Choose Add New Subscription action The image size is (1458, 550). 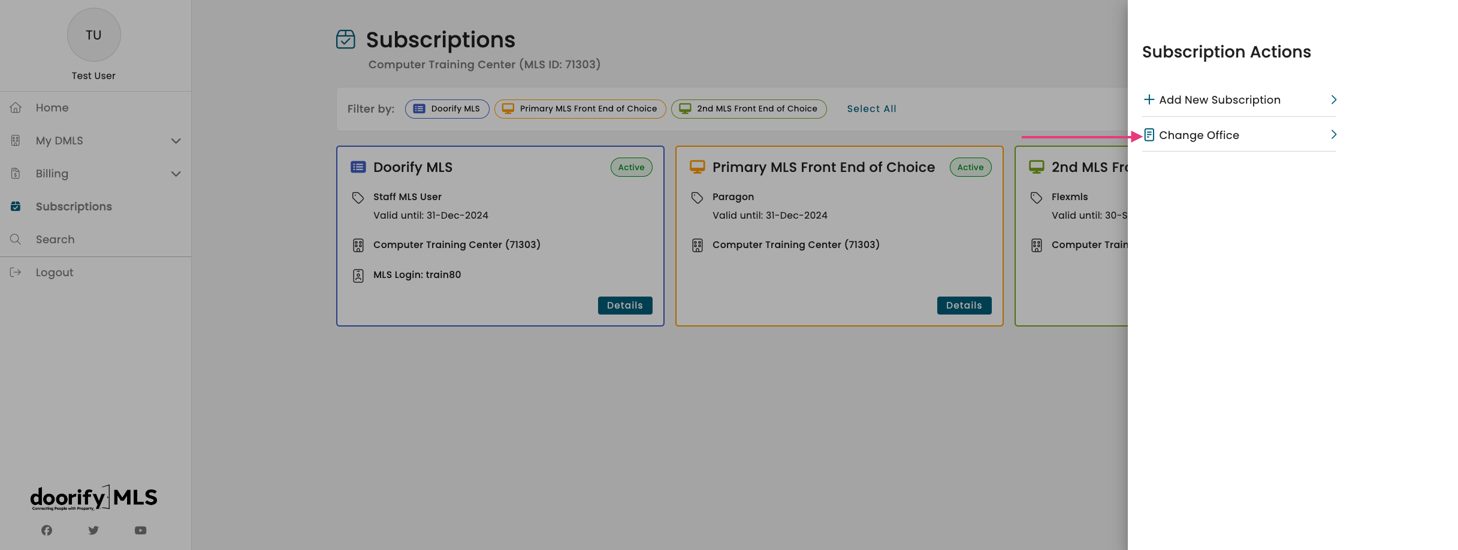tap(1219, 99)
